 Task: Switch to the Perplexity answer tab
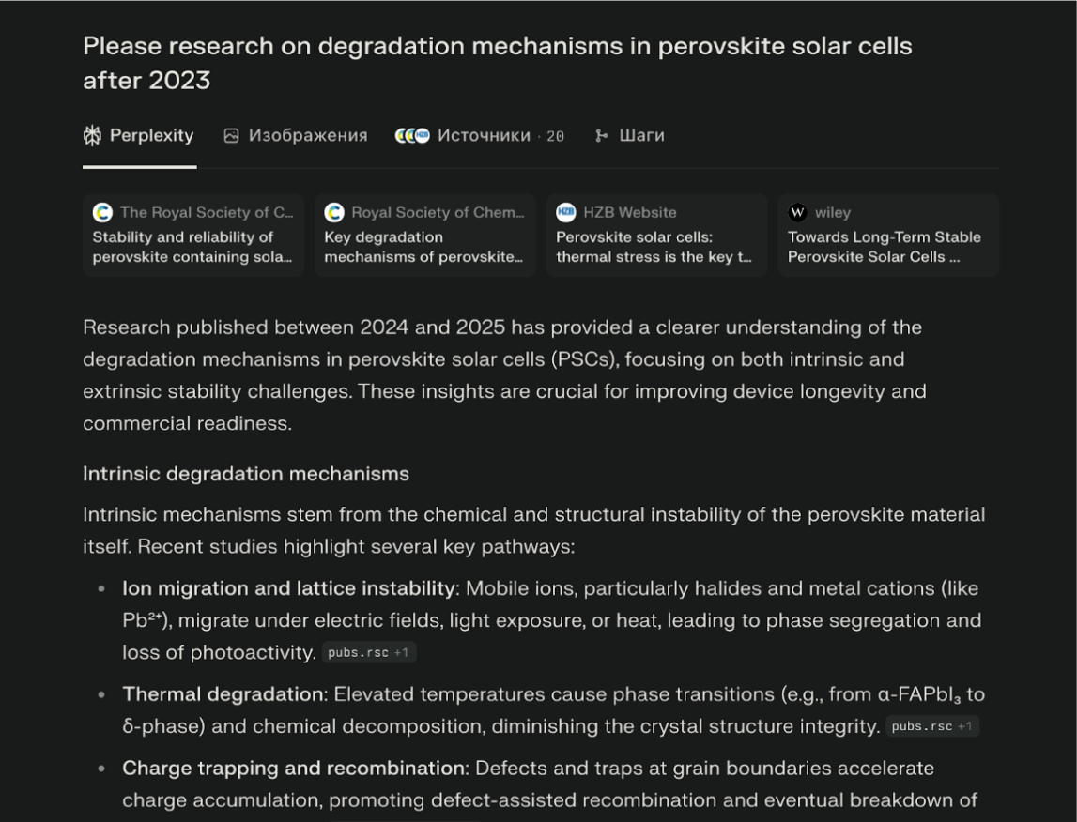click(150, 136)
